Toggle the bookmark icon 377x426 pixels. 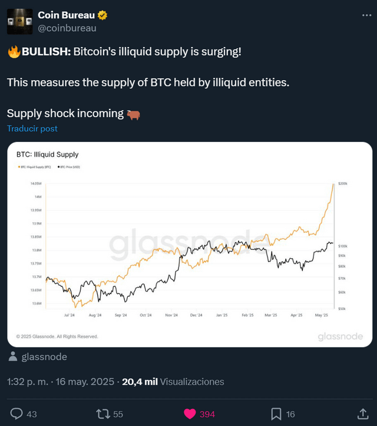[276, 414]
